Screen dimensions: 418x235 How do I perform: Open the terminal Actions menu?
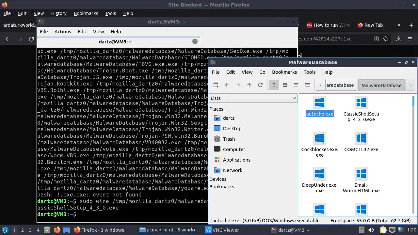pyautogui.click(x=63, y=31)
